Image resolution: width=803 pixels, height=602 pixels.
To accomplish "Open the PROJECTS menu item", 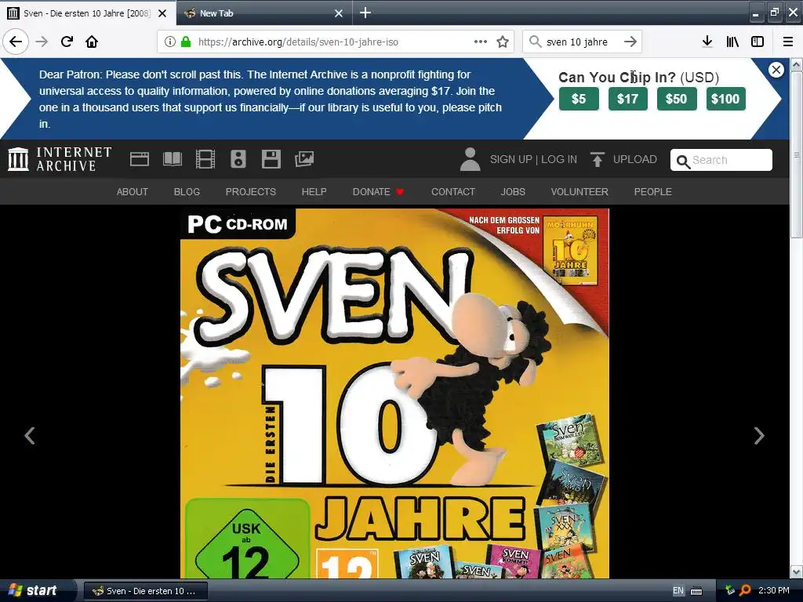I will 251,191.
